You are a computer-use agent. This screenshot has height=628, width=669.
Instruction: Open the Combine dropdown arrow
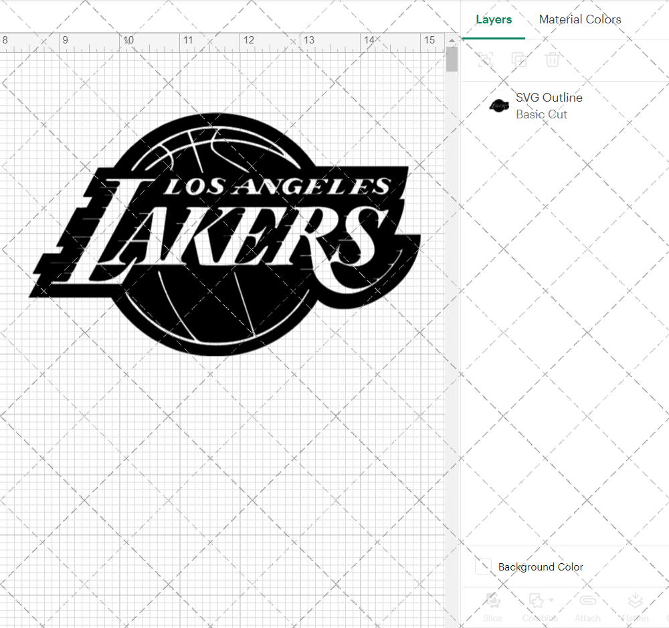[551, 601]
